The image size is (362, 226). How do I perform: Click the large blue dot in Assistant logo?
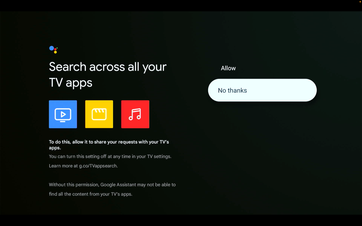click(52, 48)
